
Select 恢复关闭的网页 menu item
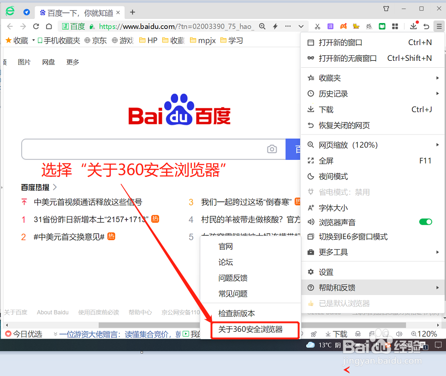click(x=373, y=125)
